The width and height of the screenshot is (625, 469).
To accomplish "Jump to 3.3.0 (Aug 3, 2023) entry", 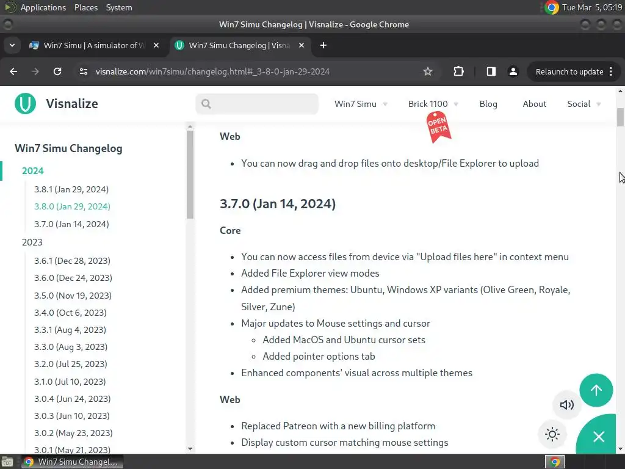I will pos(71,347).
